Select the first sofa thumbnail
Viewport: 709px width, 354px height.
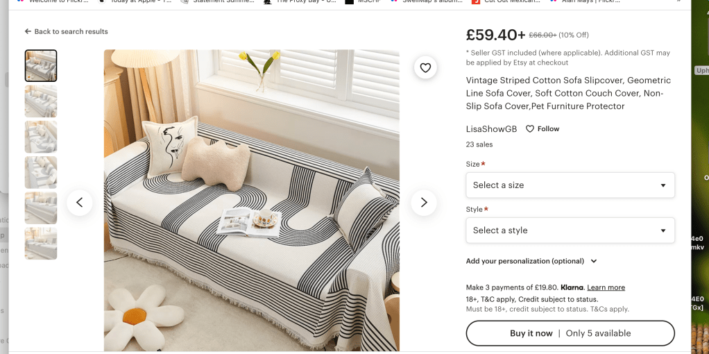(41, 66)
